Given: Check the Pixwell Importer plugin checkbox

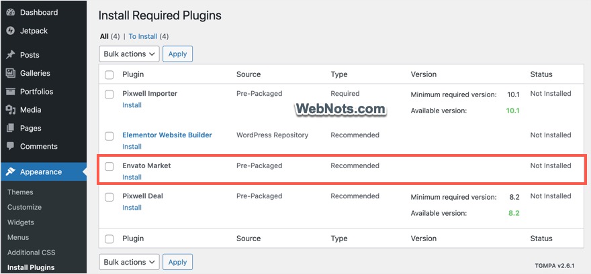Looking at the screenshot, I should coord(109,94).
